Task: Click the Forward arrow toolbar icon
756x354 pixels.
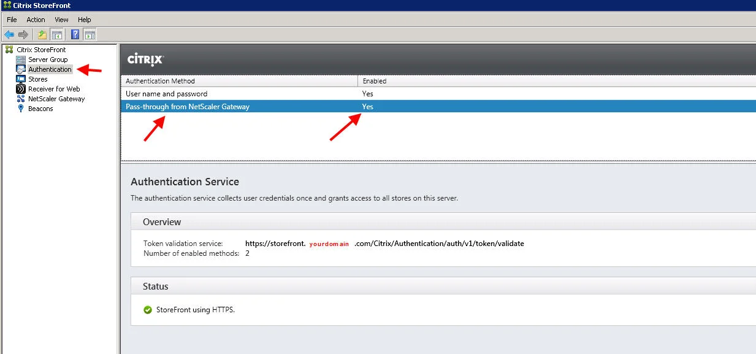Action: point(23,34)
